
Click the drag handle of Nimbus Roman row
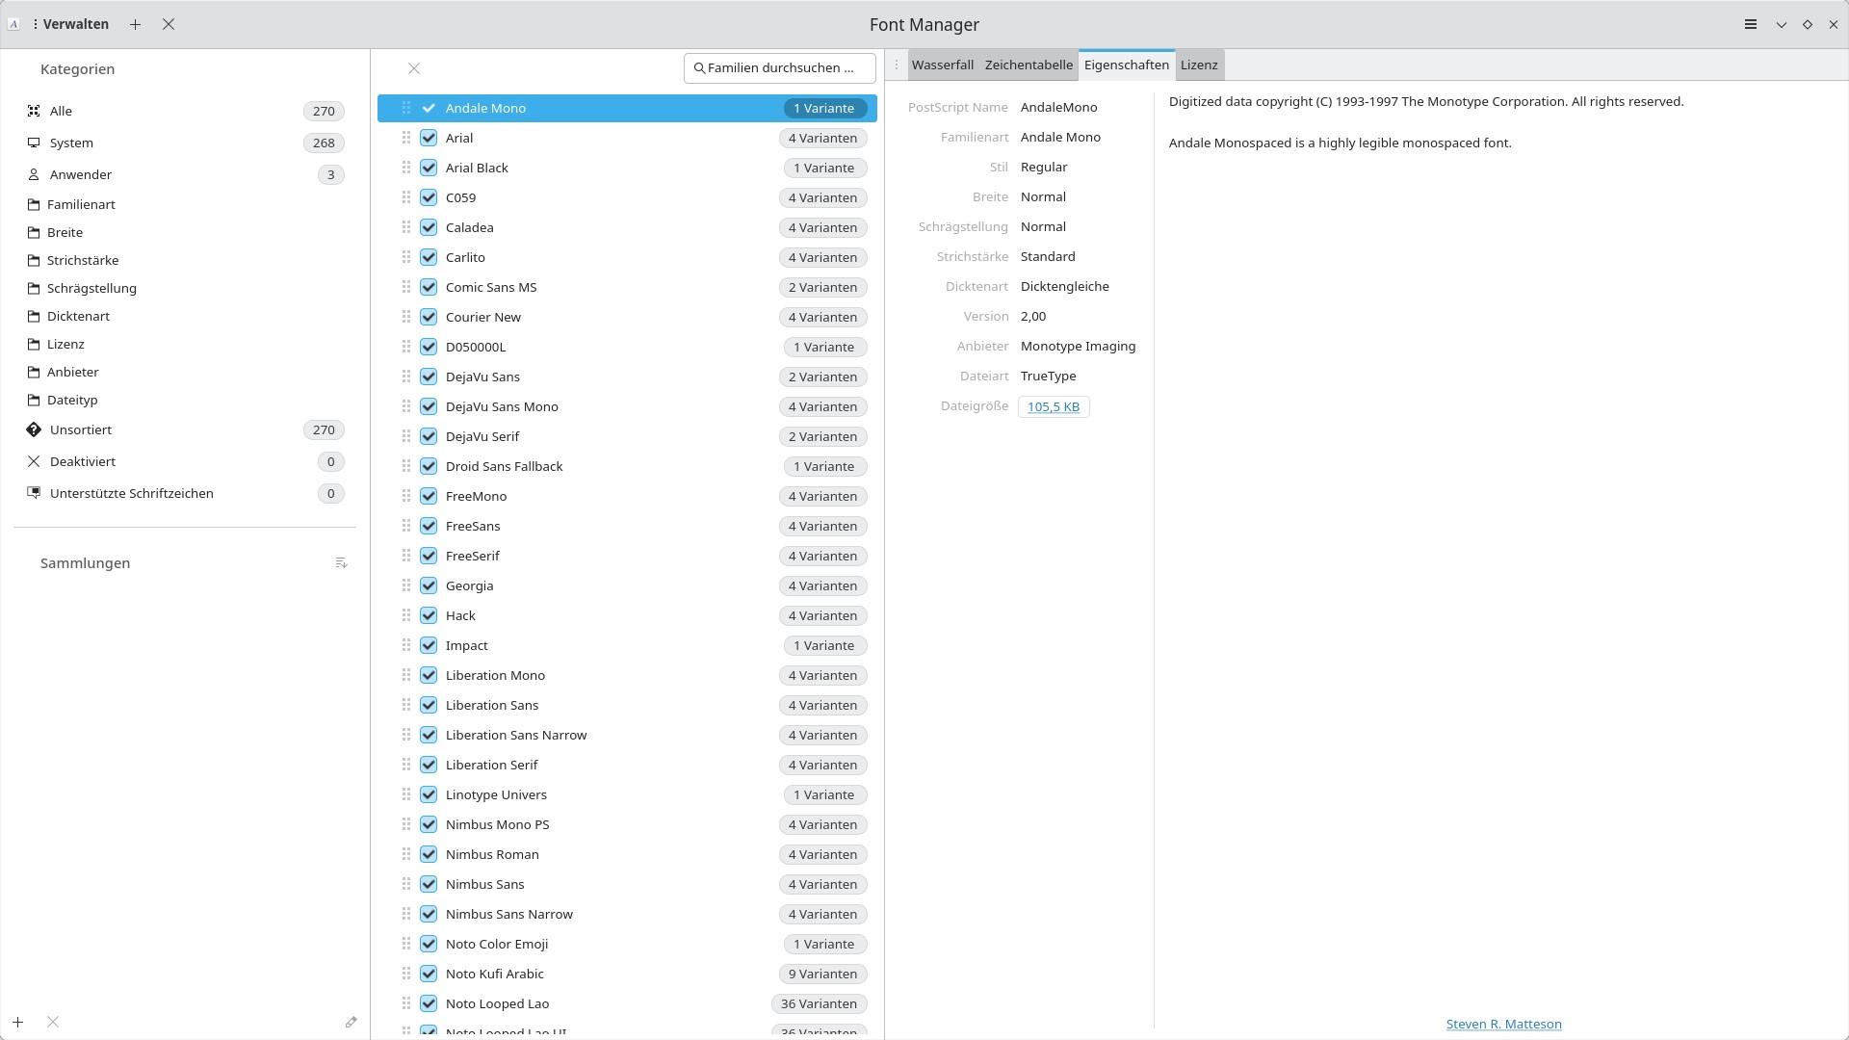406,854
